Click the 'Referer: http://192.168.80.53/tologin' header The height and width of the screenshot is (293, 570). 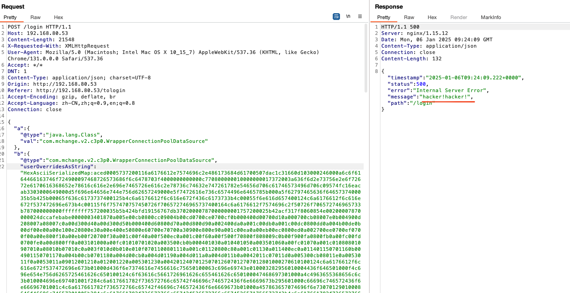(66, 90)
